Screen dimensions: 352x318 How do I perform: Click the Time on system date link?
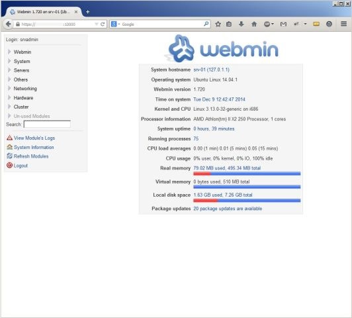pyautogui.click(x=219, y=99)
